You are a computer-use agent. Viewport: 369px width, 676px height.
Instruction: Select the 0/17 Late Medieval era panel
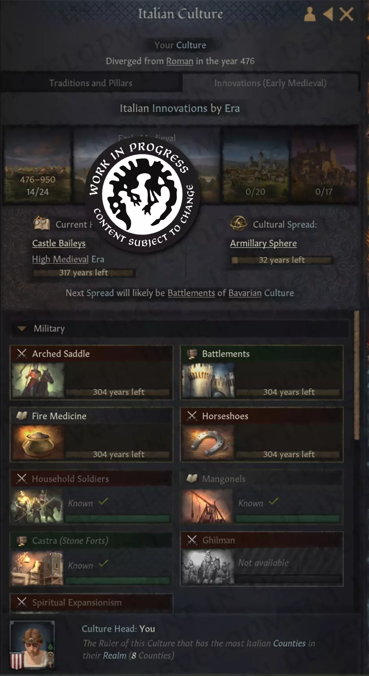click(324, 164)
